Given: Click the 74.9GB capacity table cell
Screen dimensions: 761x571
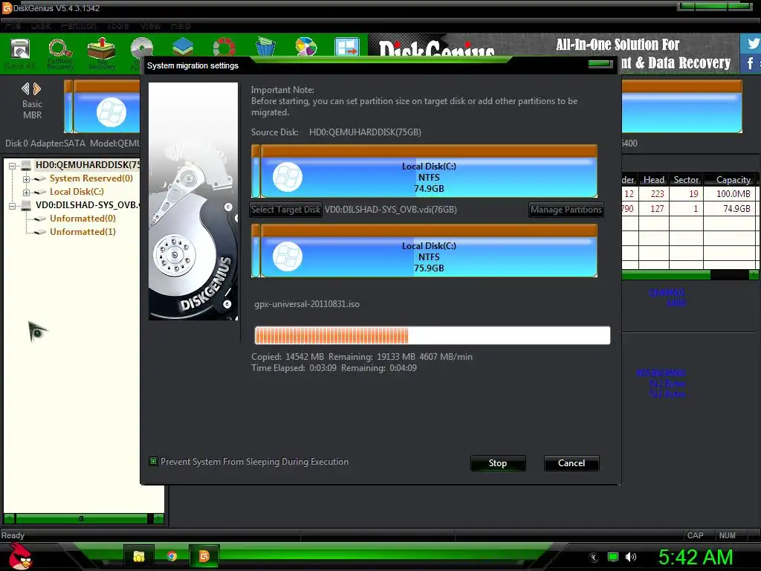Looking at the screenshot, I should click(x=731, y=209).
